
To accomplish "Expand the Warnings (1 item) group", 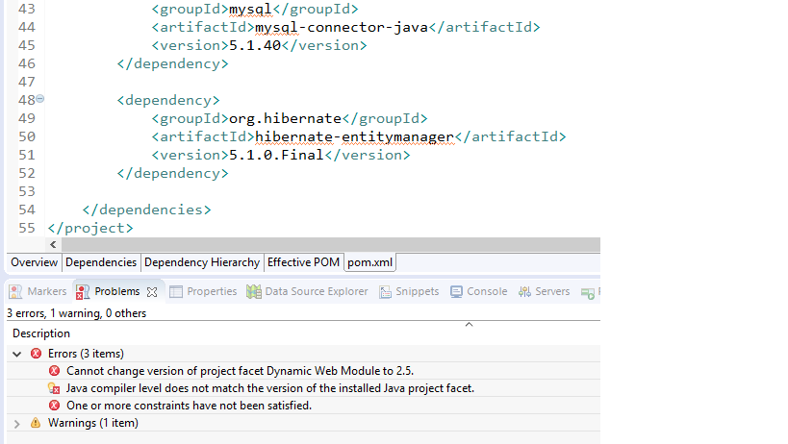I will [17, 424].
